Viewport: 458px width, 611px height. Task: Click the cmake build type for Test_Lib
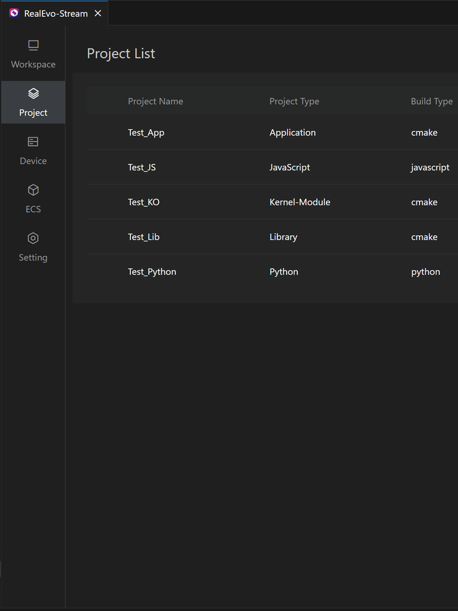point(424,237)
